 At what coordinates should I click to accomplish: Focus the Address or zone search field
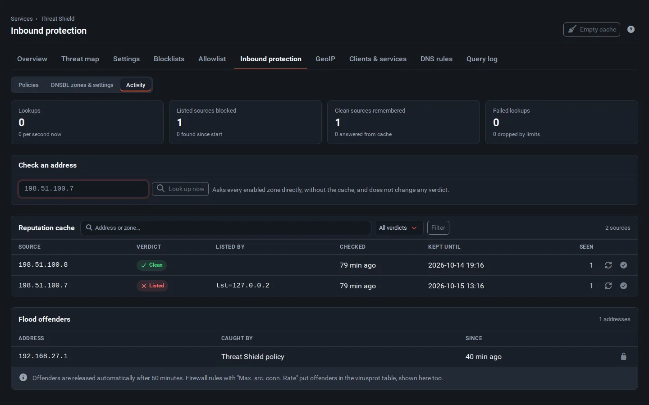point(226,228)
